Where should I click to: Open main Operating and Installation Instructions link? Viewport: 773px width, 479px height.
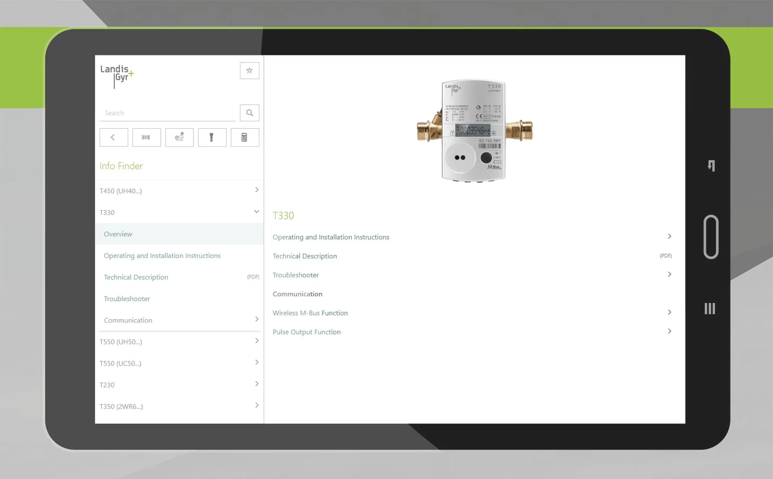(x=331, y=237)
